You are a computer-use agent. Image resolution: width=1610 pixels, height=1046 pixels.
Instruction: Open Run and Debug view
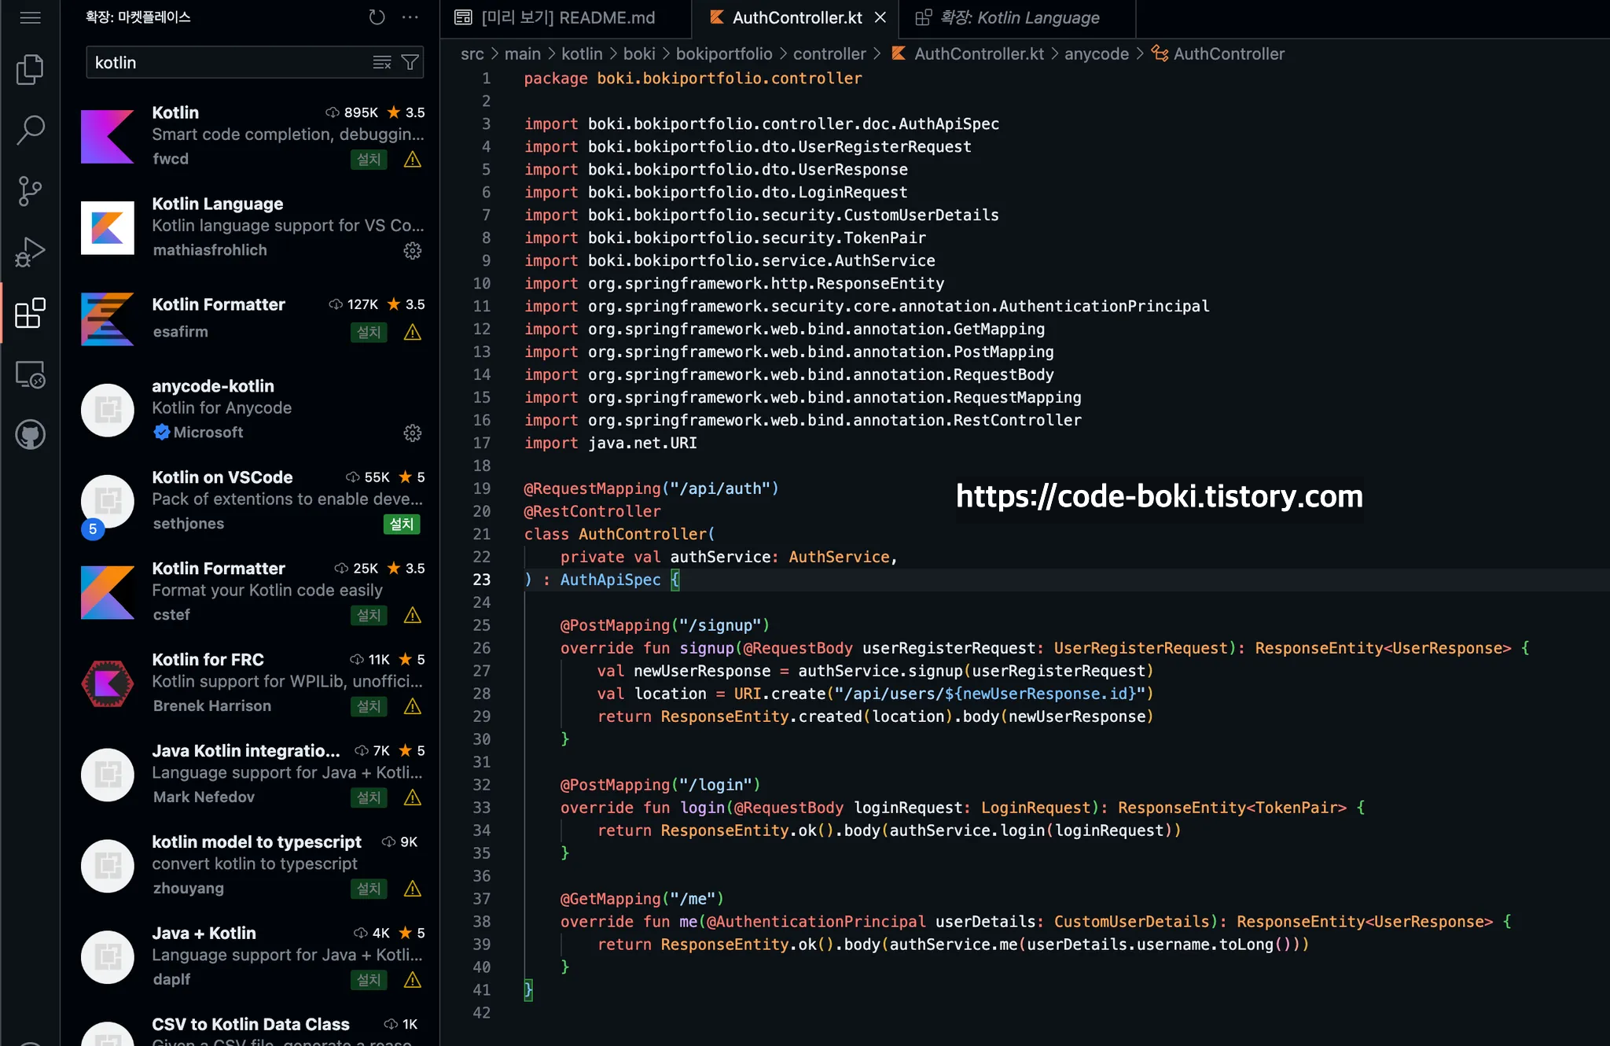(x=30, y=252)
